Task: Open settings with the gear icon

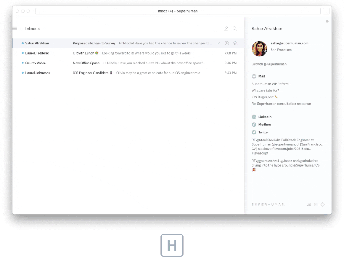Action: pyautogui.click(x=322, y=205)
